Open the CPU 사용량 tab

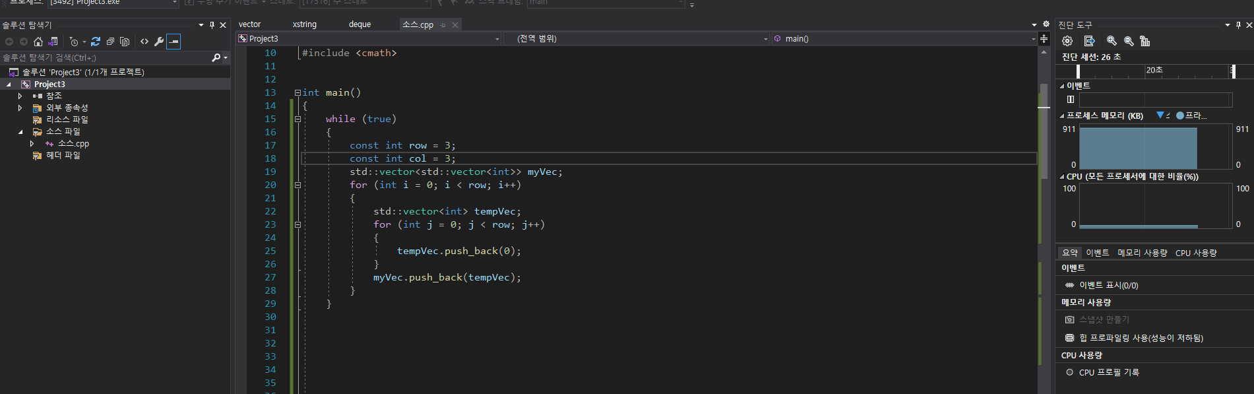1196,253
